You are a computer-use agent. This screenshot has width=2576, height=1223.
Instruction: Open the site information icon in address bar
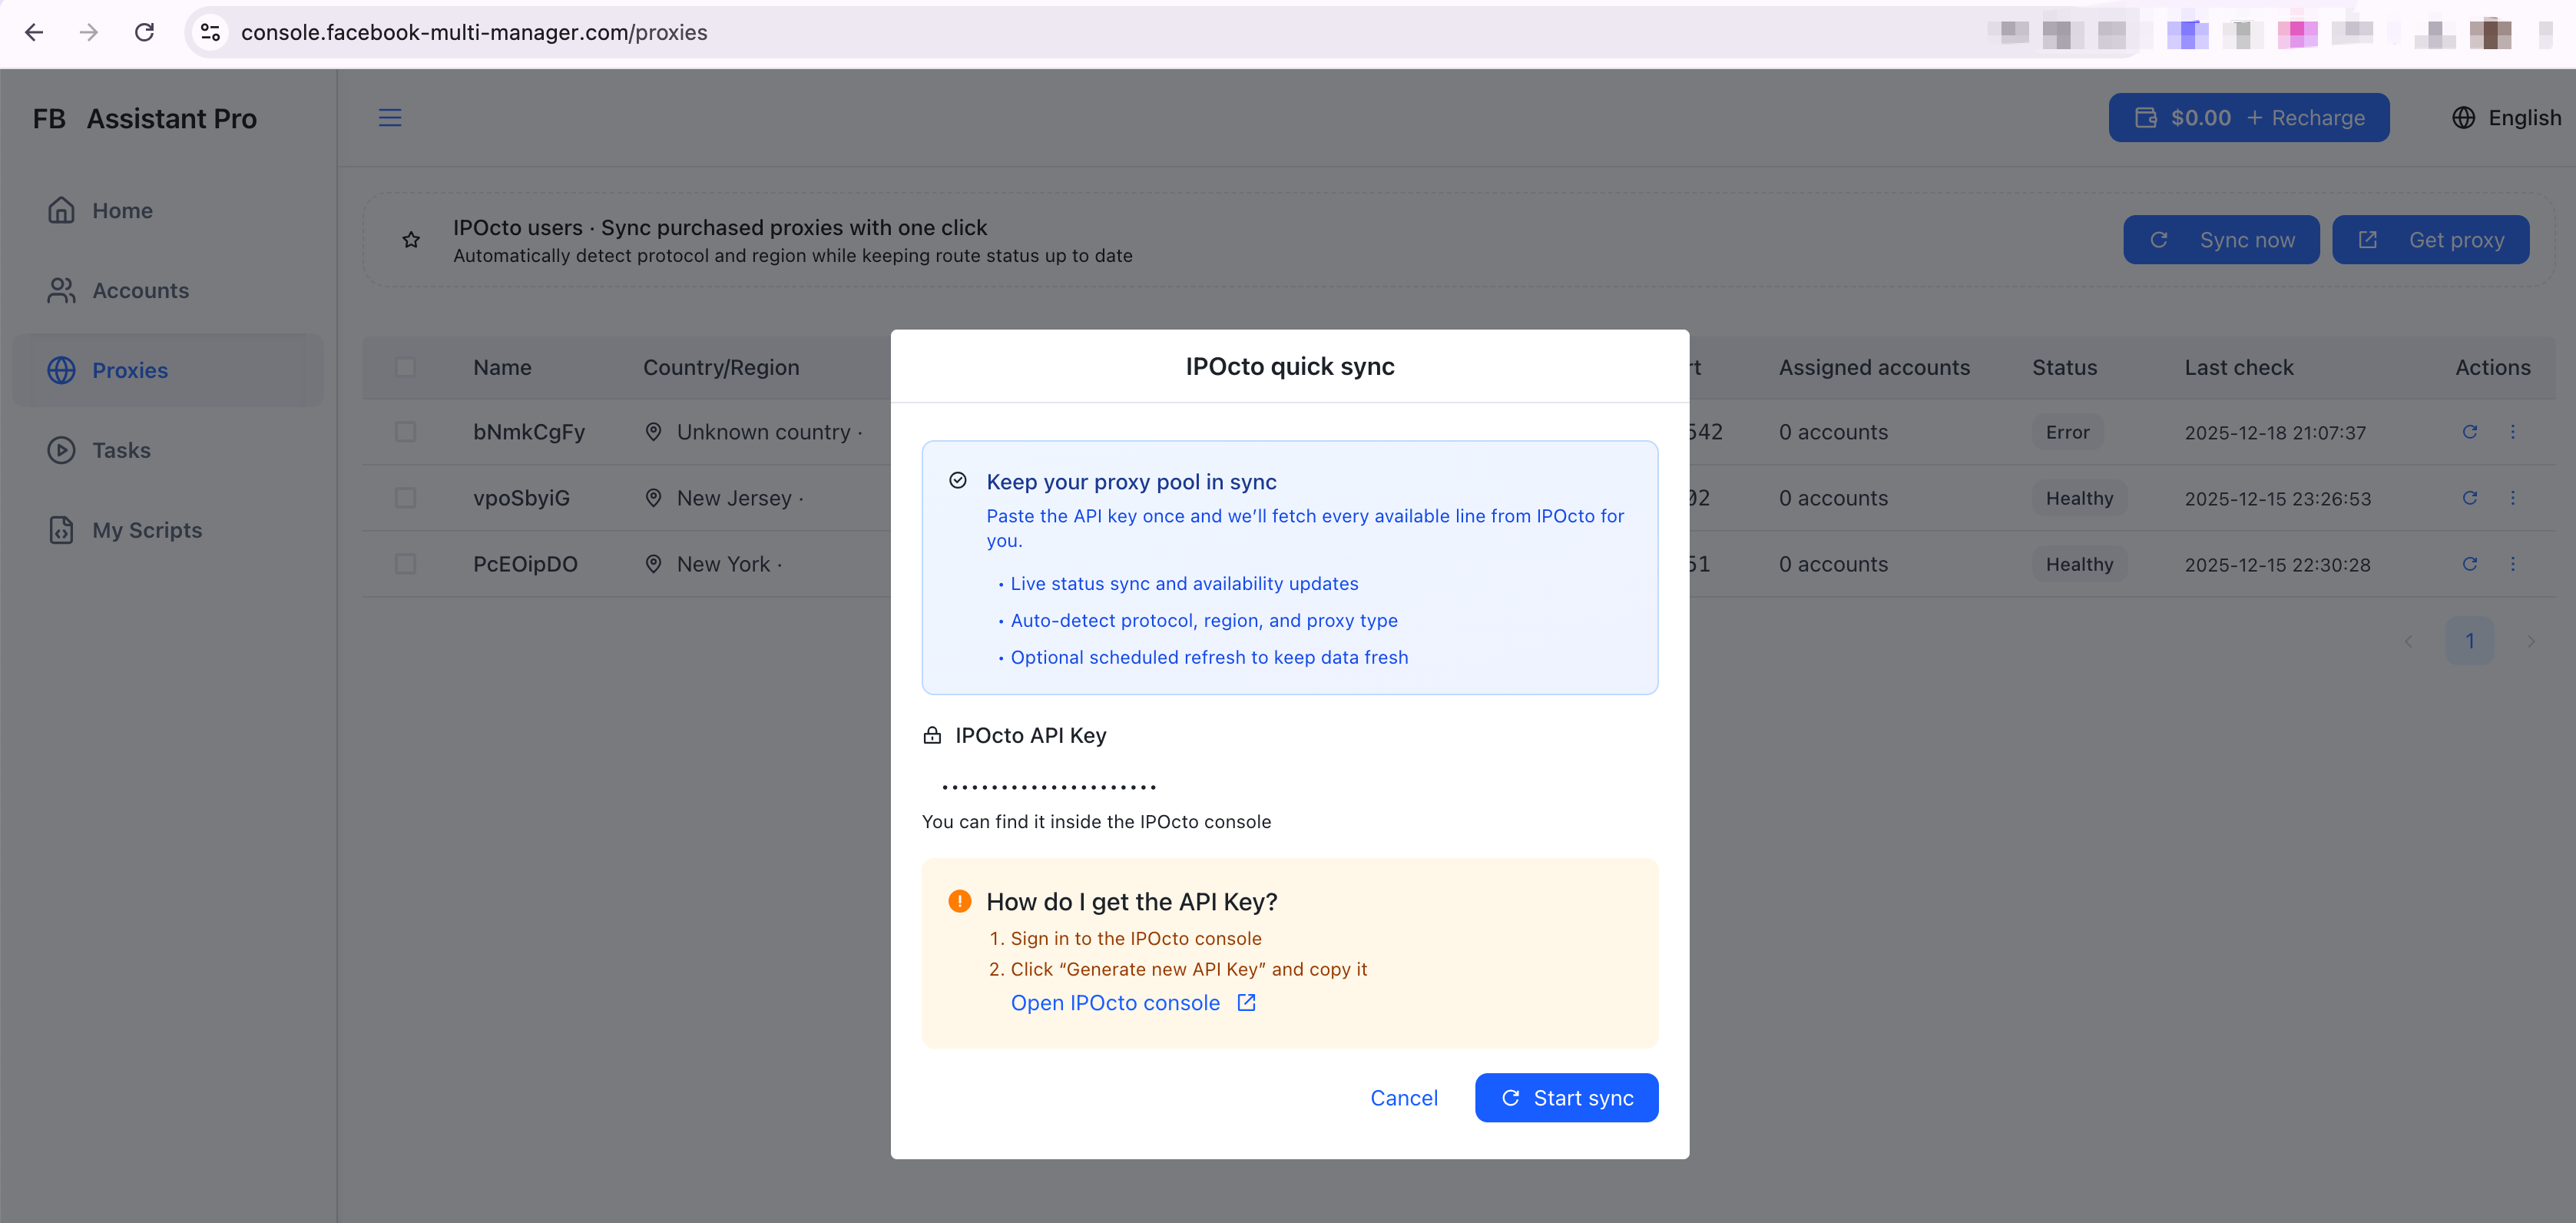(x=210, y=32)
